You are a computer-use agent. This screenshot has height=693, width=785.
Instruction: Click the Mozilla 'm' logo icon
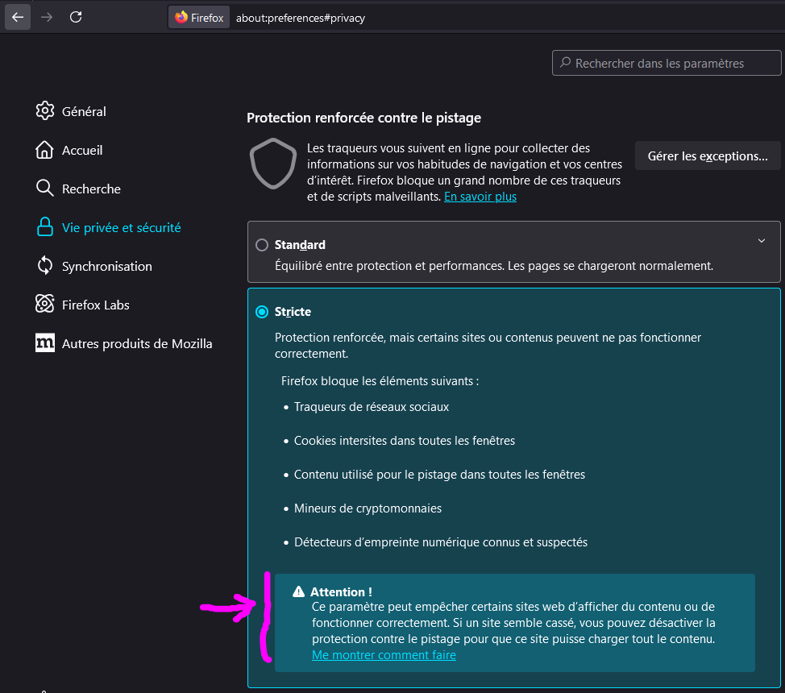pos(45,343)
